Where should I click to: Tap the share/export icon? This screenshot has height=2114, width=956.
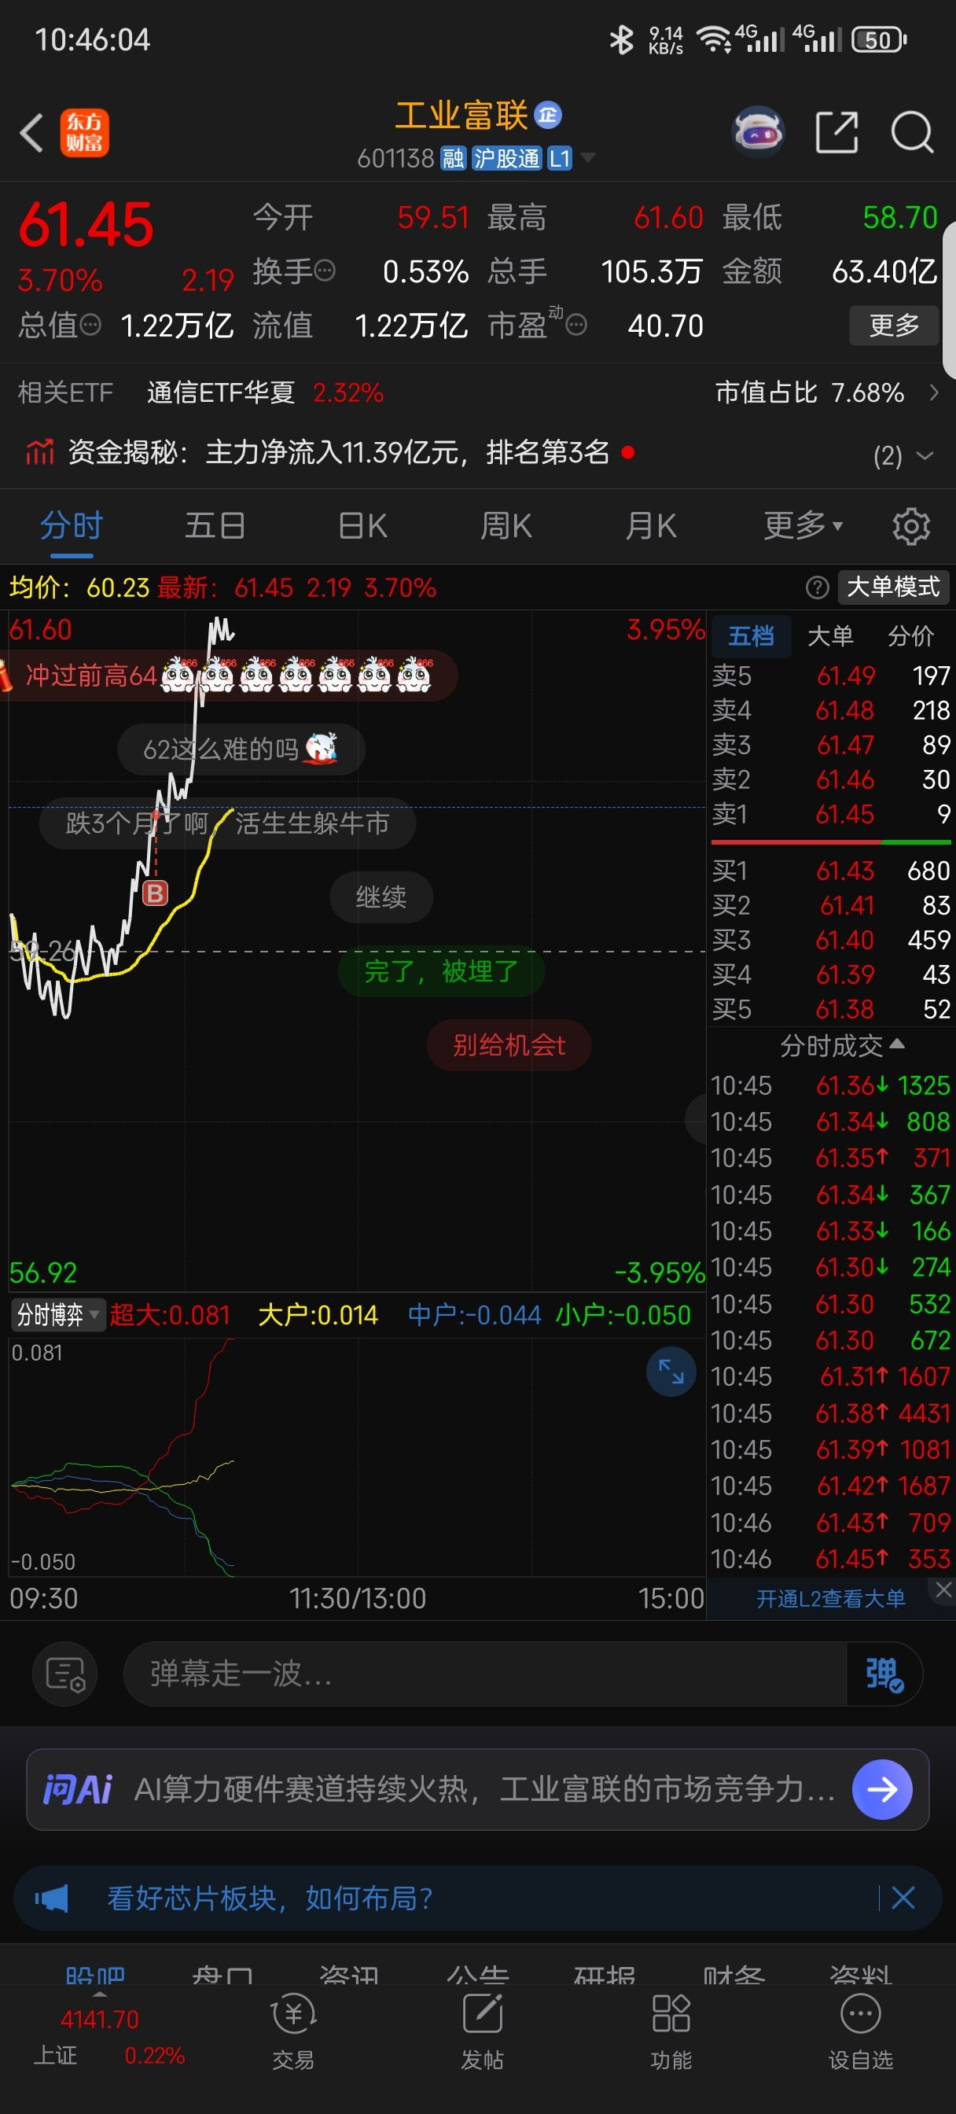[x=837, y=132]
